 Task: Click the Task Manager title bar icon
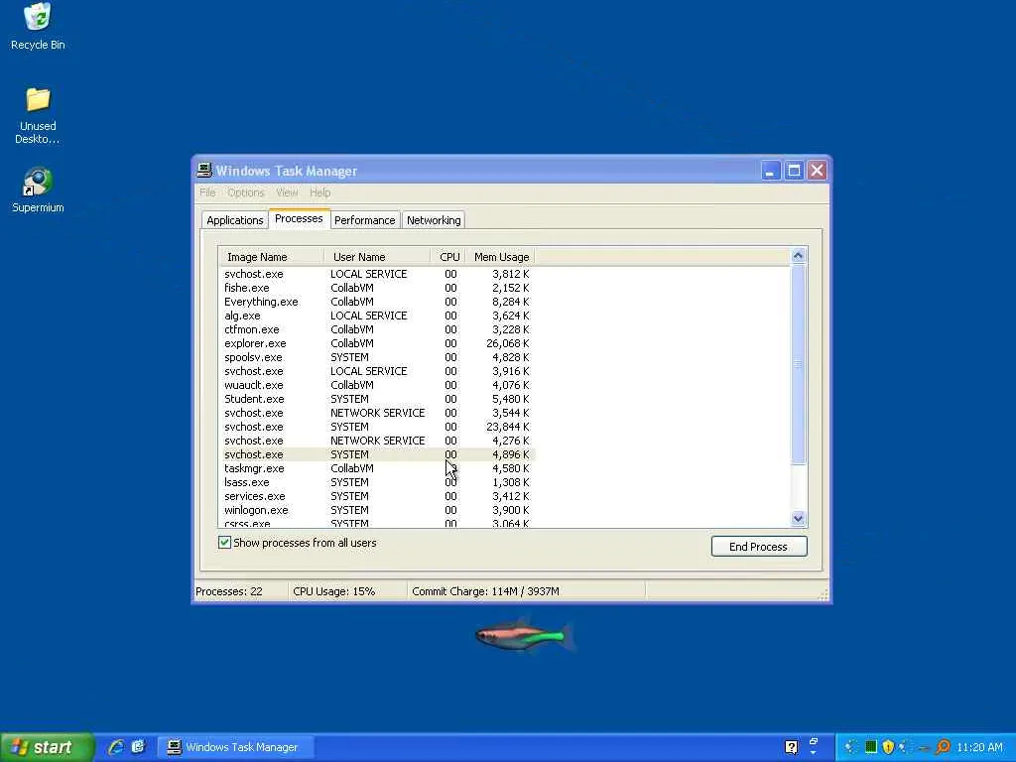point(204,171)
